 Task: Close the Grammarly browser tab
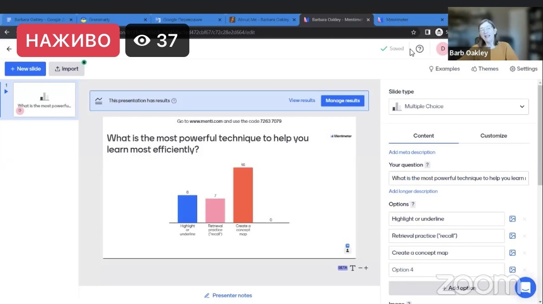(145, 20)
